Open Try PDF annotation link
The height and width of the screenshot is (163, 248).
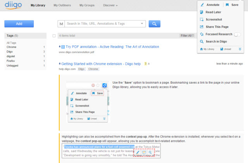112,47
